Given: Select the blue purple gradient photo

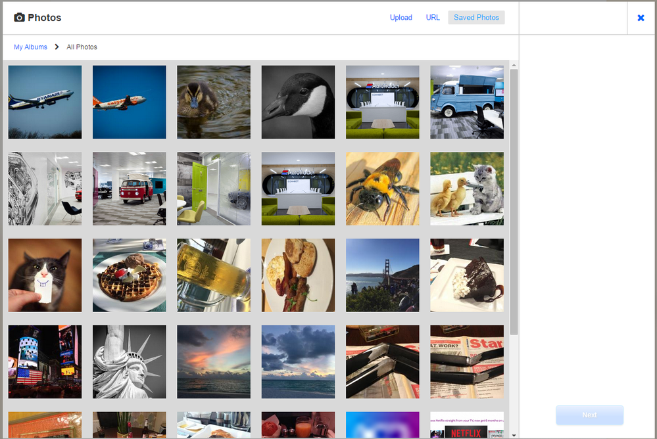Looking at the screenshot, I should coord(383,425).
